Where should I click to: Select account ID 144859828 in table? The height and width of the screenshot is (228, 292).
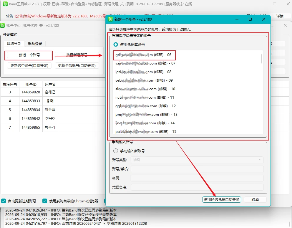point(31,92)
